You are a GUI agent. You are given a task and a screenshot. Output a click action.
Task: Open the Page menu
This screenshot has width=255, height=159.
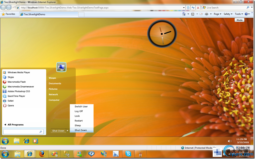click(217, 14)
